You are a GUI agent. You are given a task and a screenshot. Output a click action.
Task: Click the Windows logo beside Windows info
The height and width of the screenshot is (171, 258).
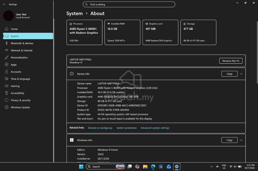[72, 140]
